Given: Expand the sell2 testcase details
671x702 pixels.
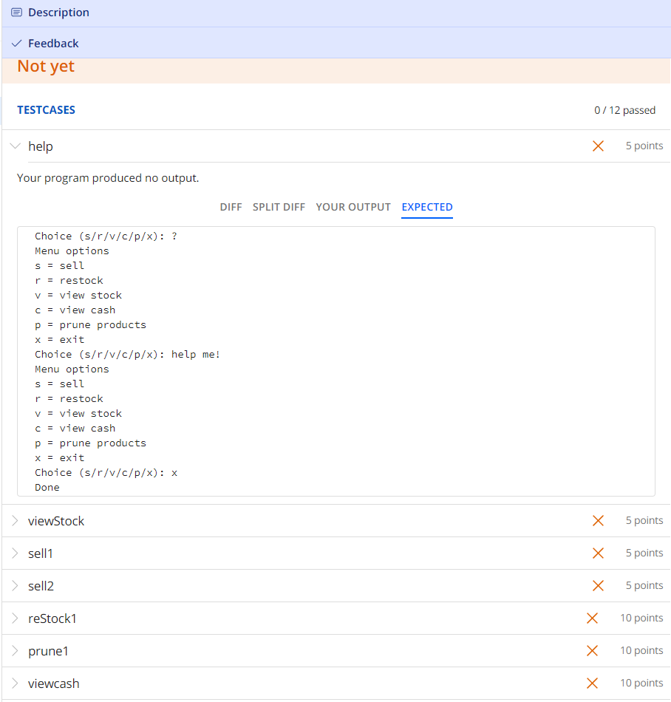Looking at the screenshot, I should tap(15, 585).
